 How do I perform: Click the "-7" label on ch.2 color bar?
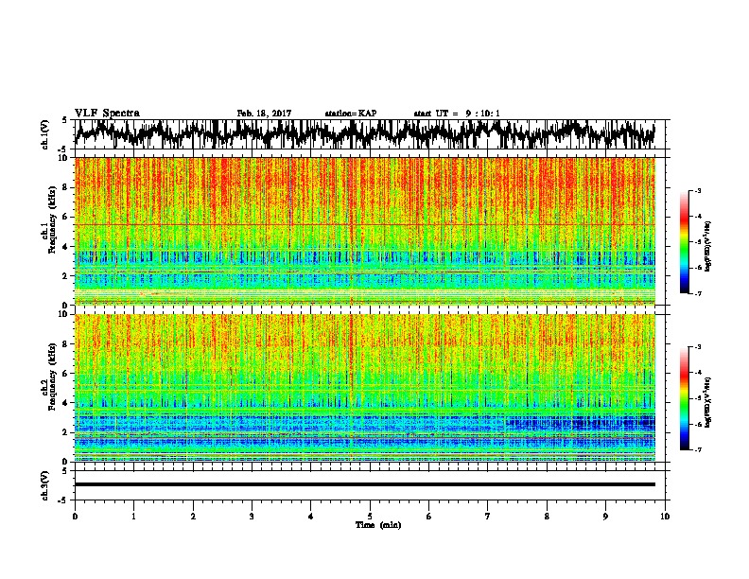click(697, 450)
